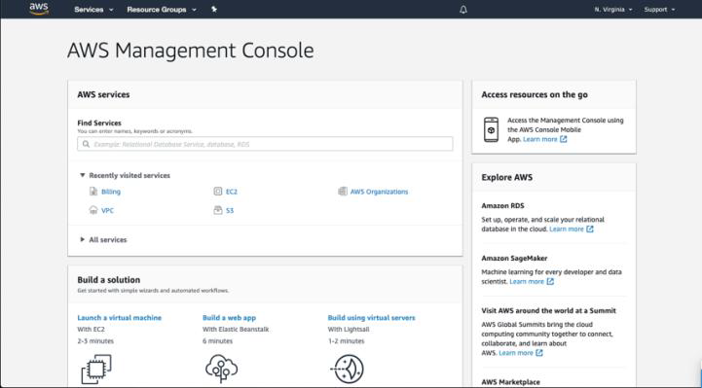This screenshot has height=388, width=702.
Task: Click external link icon beside Summit Learn more
Action: click(x=539, y=353)
